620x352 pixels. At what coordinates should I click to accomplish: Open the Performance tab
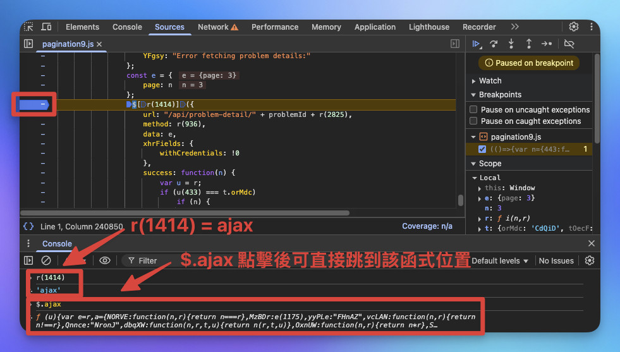[275, 27]
